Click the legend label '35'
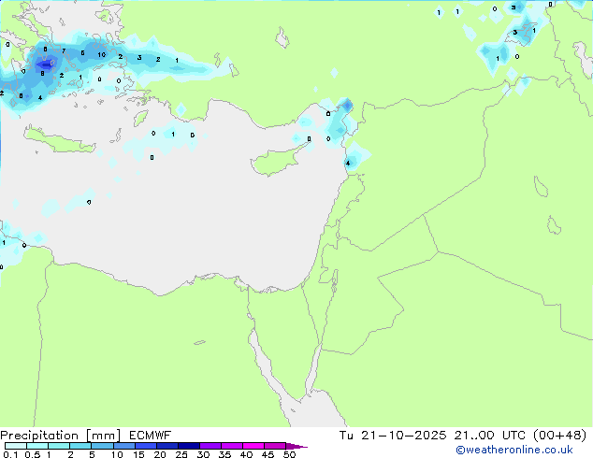Image resolution: width=593 pixels, height=458 pixels. 224,454
